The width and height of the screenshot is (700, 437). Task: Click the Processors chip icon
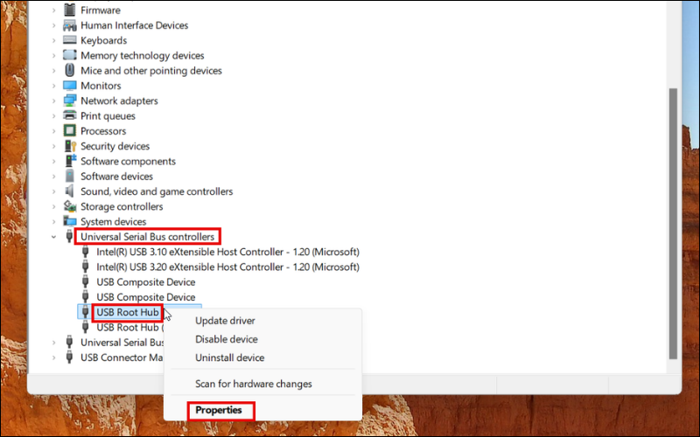tap(70, 131)
